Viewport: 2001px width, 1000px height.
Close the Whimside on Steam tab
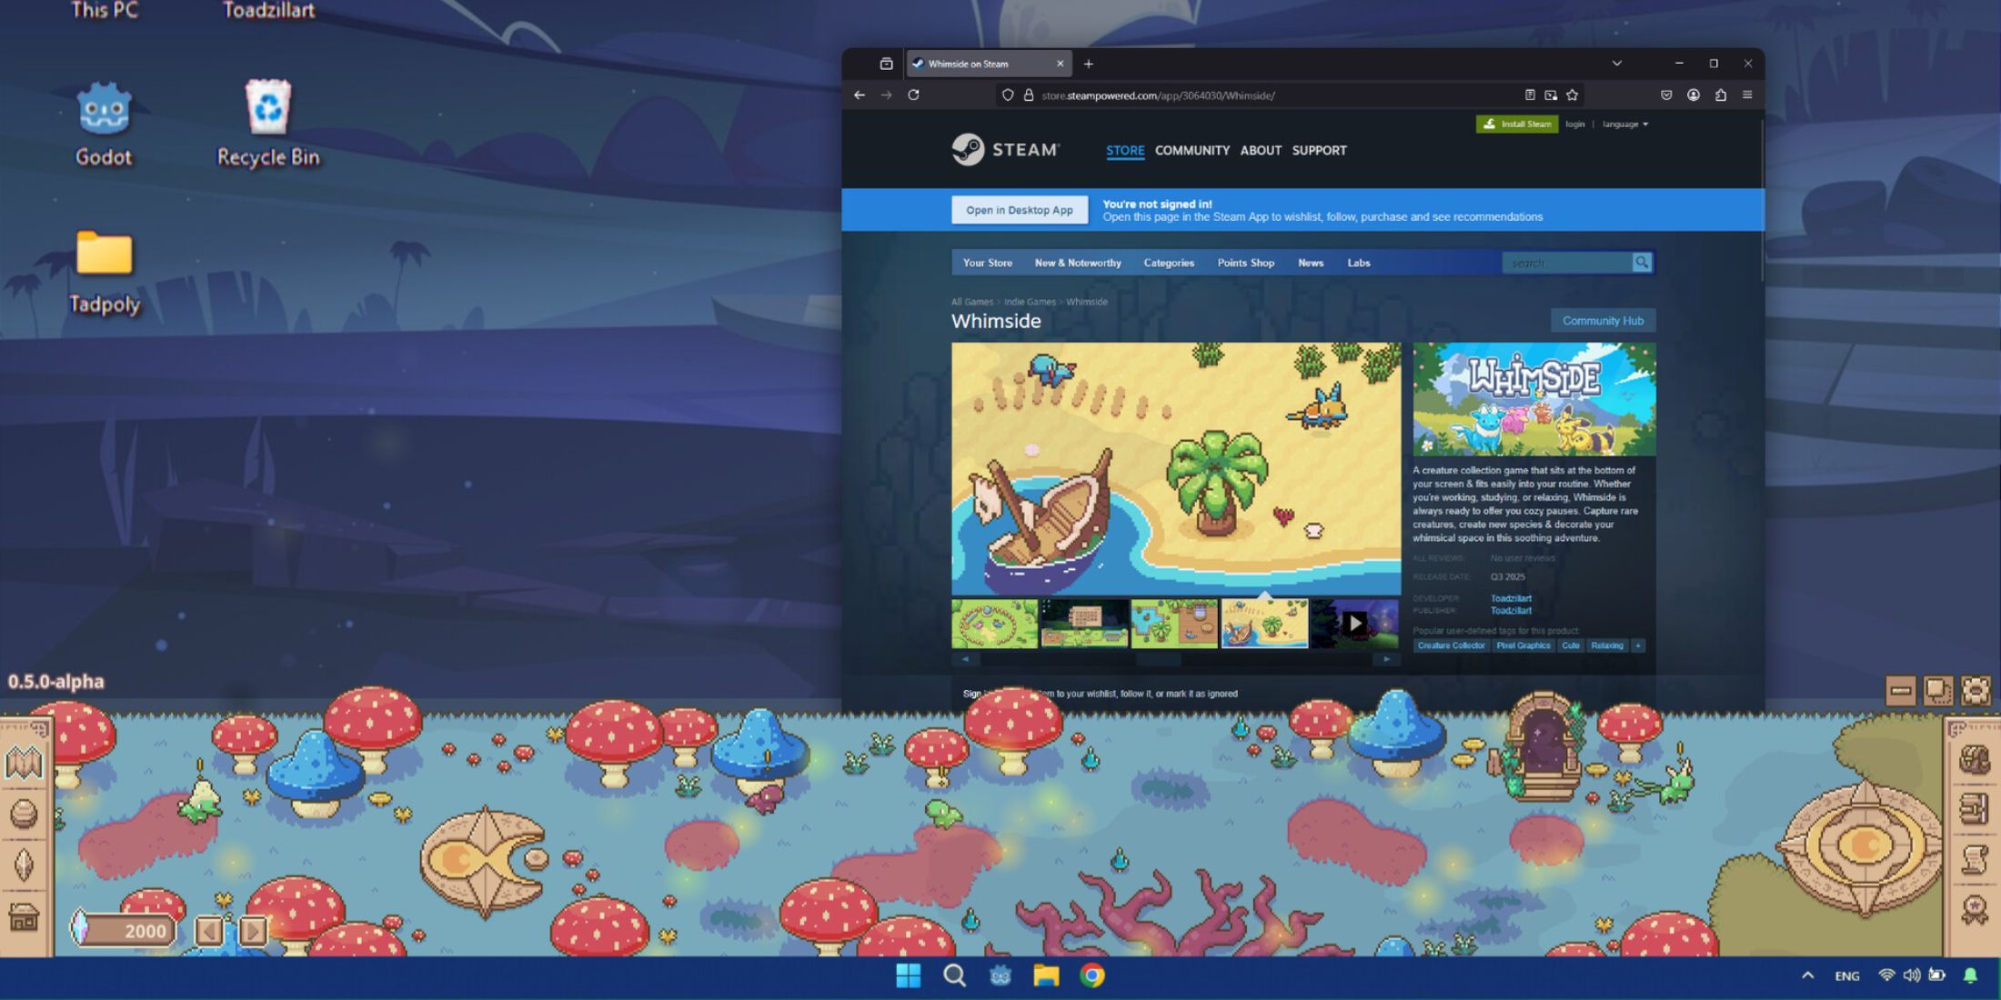1060,64
